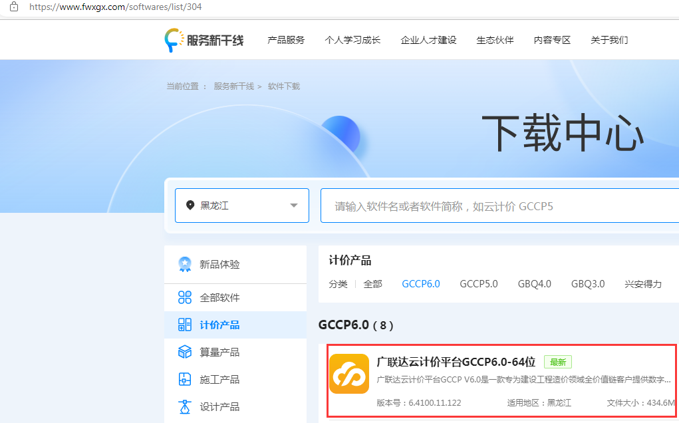Expand the 黑龙江 region dropdown arrow
Image resolution: width=679 pixels, height=423 pixels.
tap(294, 206)
